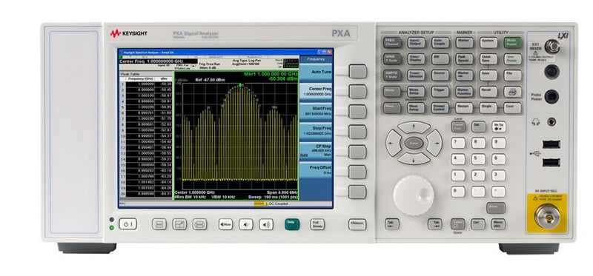Tap the up arrow navigation key

414,127
